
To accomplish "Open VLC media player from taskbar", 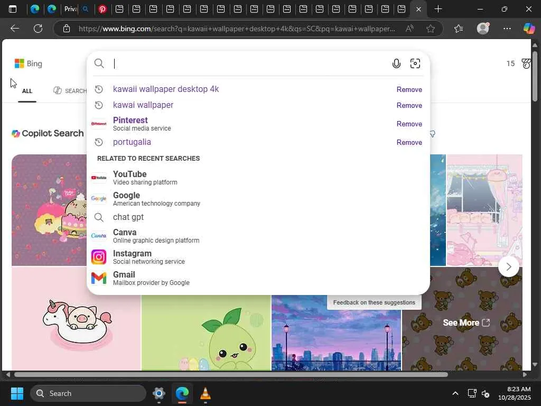I will pyautogui.click(x=206, y=393).
